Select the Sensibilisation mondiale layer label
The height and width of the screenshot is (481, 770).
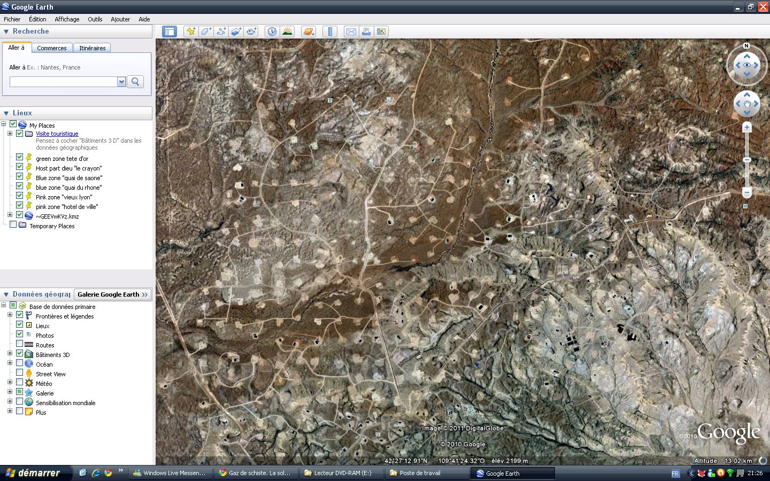tap(65, 403)
